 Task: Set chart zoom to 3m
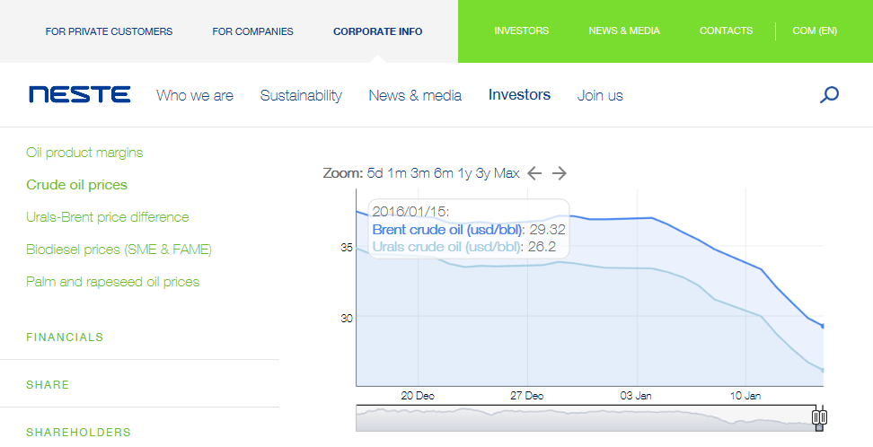tap(420, 173)
